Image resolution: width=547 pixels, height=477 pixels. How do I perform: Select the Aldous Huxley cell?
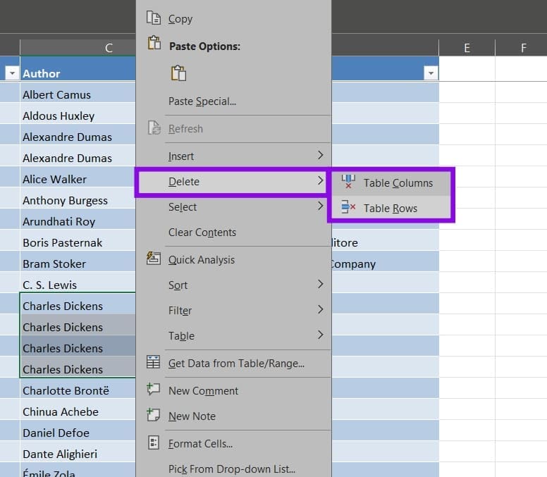(x=78, y=113)
